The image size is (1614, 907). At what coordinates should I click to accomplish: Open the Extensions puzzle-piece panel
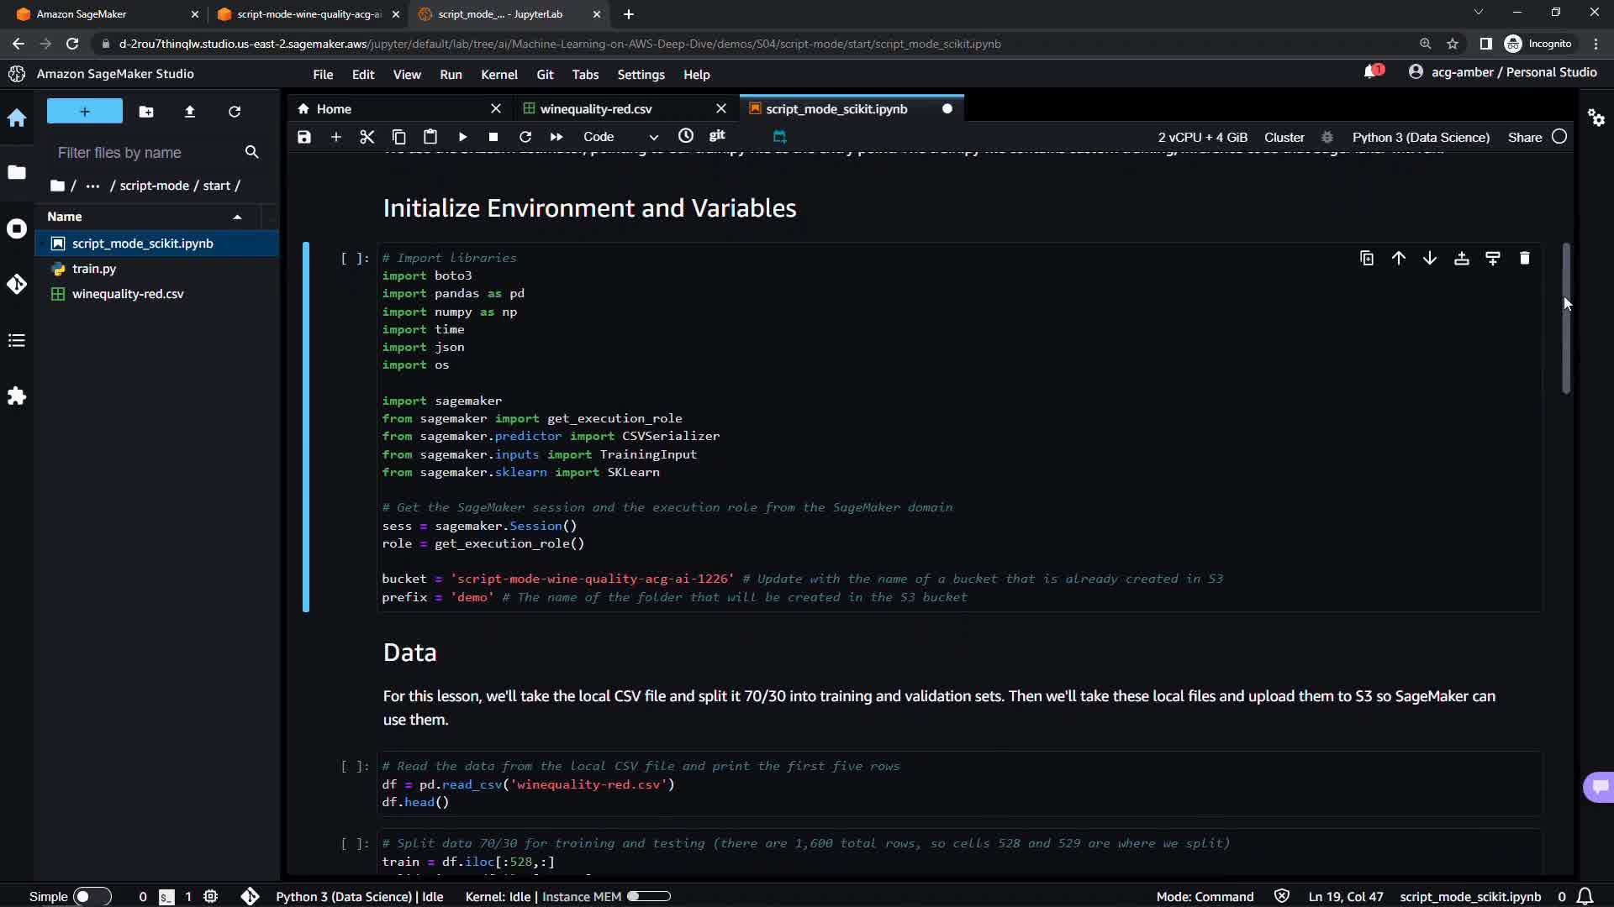click(17, 396)
